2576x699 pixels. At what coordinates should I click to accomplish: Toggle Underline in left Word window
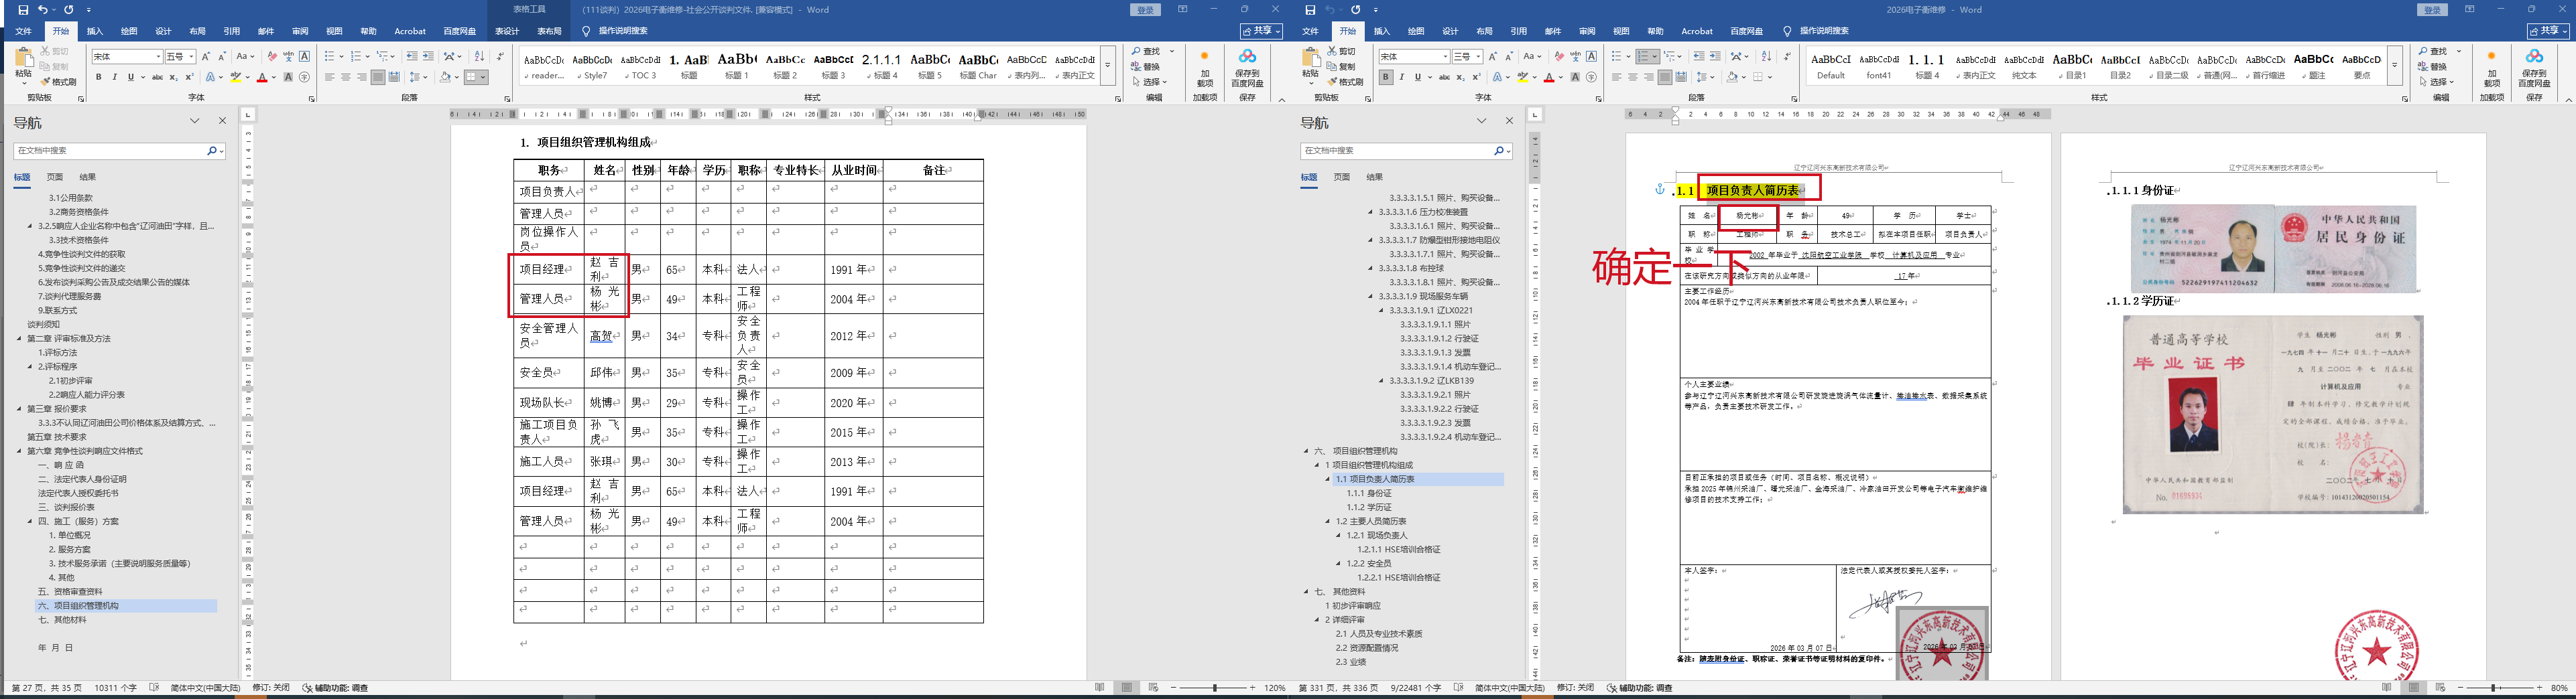click(131, 77)
